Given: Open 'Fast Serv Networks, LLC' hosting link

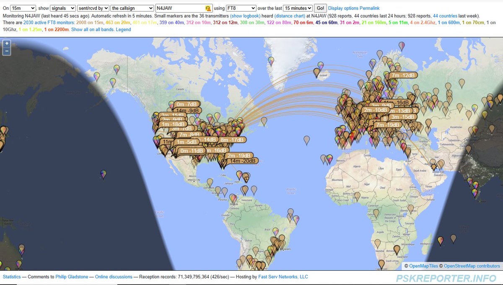Looking at the screenshot, I should coord(283,277).
